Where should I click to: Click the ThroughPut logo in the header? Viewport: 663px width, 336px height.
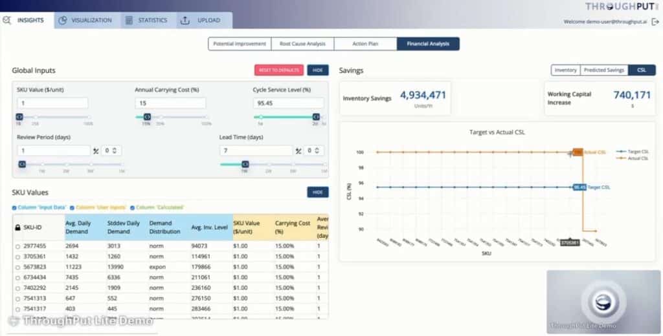(x=622, y=6)
